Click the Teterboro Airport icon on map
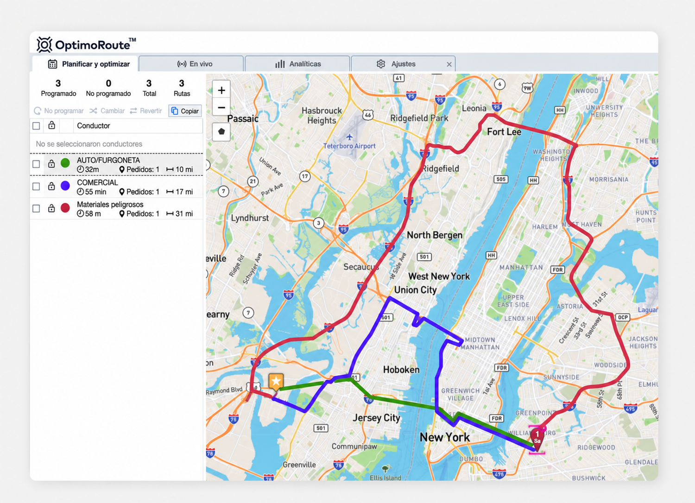This screenshot has height=503, width=695. point(349,137)
